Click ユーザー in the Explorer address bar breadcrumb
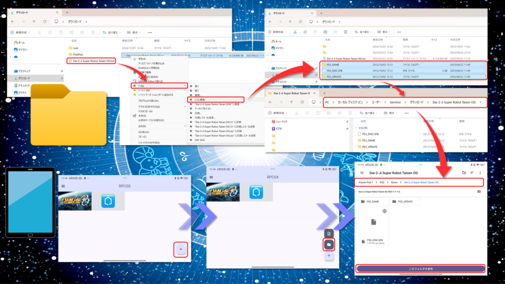 [376, 103]
